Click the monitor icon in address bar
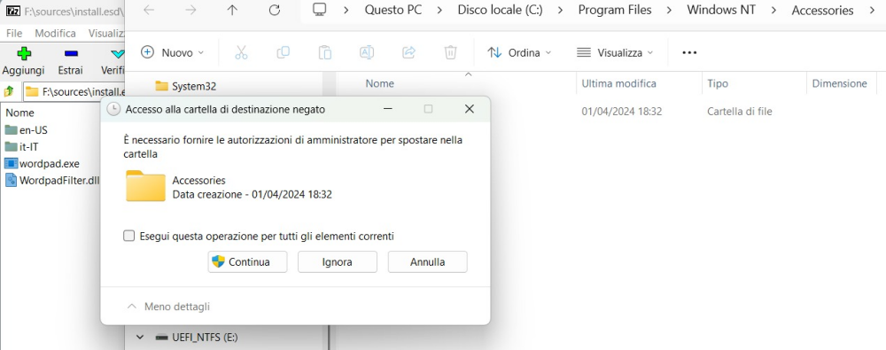Screen dimensions: 886x350 click(x=320, y=10)
